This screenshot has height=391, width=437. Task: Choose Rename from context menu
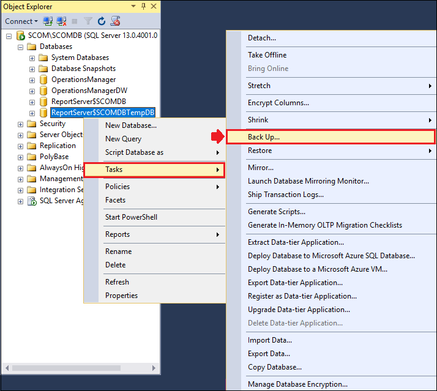coord(155,251)
